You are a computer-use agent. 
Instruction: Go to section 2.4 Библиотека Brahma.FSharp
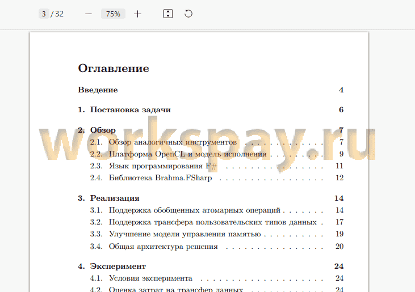(x=151, y=178)
